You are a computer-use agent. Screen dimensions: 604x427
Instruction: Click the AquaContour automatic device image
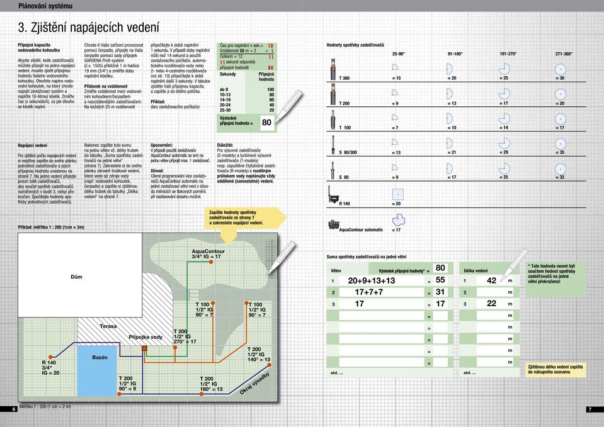334,225
